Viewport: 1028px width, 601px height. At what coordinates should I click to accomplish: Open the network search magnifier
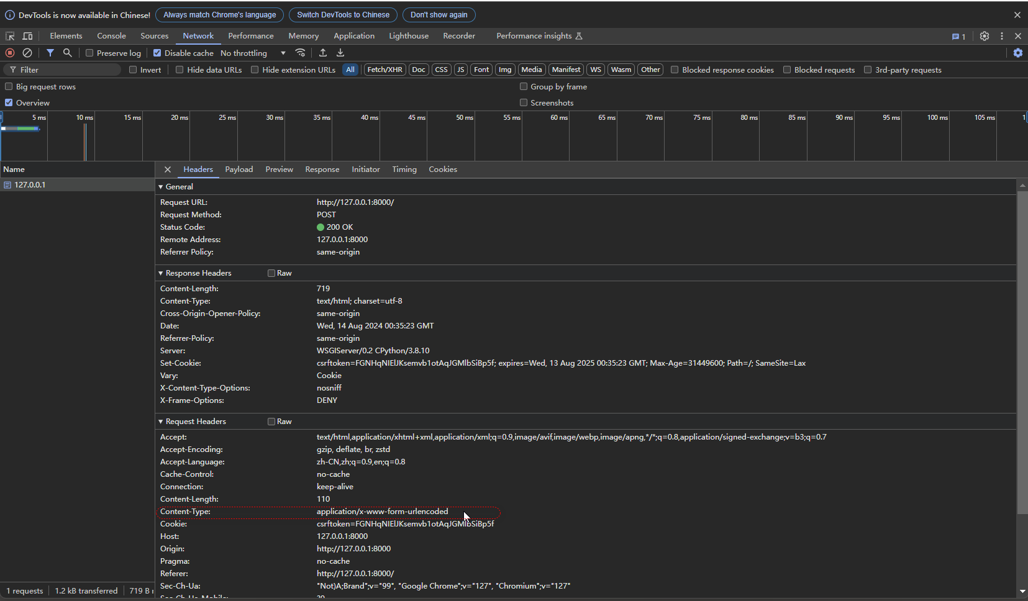tap(68, 53)
